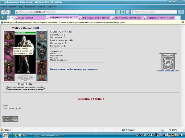Viewport: 185px width, 138px height.
Task: Click the NightWarez.Ru Search field
Action: 154,12
